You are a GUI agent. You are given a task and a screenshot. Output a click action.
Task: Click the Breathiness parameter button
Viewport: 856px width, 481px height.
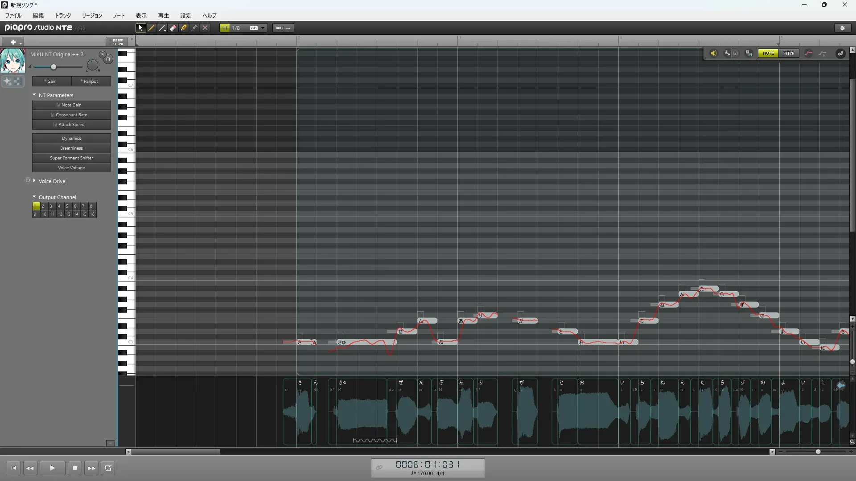pyautogui.click(x=71, y=148)
